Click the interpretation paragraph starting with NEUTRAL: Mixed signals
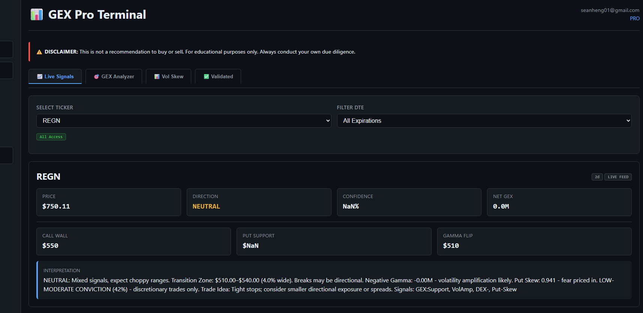Screen dimensions: 643x313 (329, 285)
